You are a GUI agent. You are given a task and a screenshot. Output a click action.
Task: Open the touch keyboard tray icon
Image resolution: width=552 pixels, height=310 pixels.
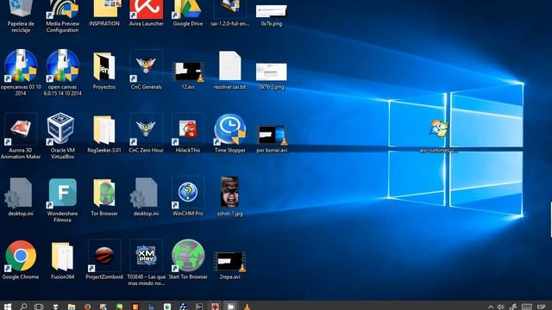pyautogui.click(x=527, y=307)
